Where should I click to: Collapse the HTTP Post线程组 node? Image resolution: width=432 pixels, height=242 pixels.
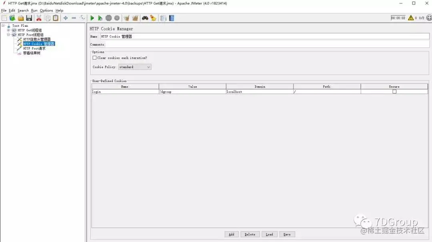click(x=8, y=35)
